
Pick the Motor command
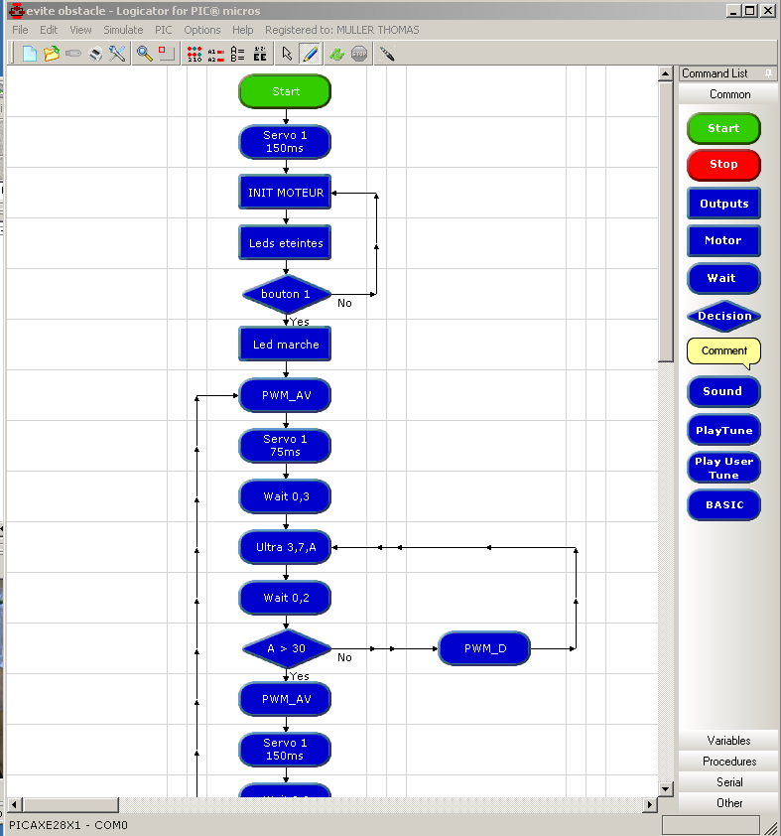pyautogui.click(x=723, y=240)
